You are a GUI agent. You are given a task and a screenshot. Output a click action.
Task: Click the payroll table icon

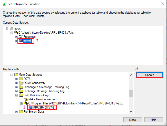point(21,41)
